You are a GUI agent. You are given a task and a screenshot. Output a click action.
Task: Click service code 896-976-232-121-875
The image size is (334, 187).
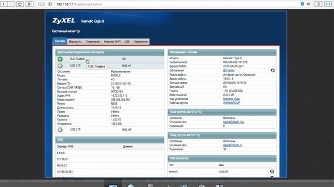pos(235,62)
